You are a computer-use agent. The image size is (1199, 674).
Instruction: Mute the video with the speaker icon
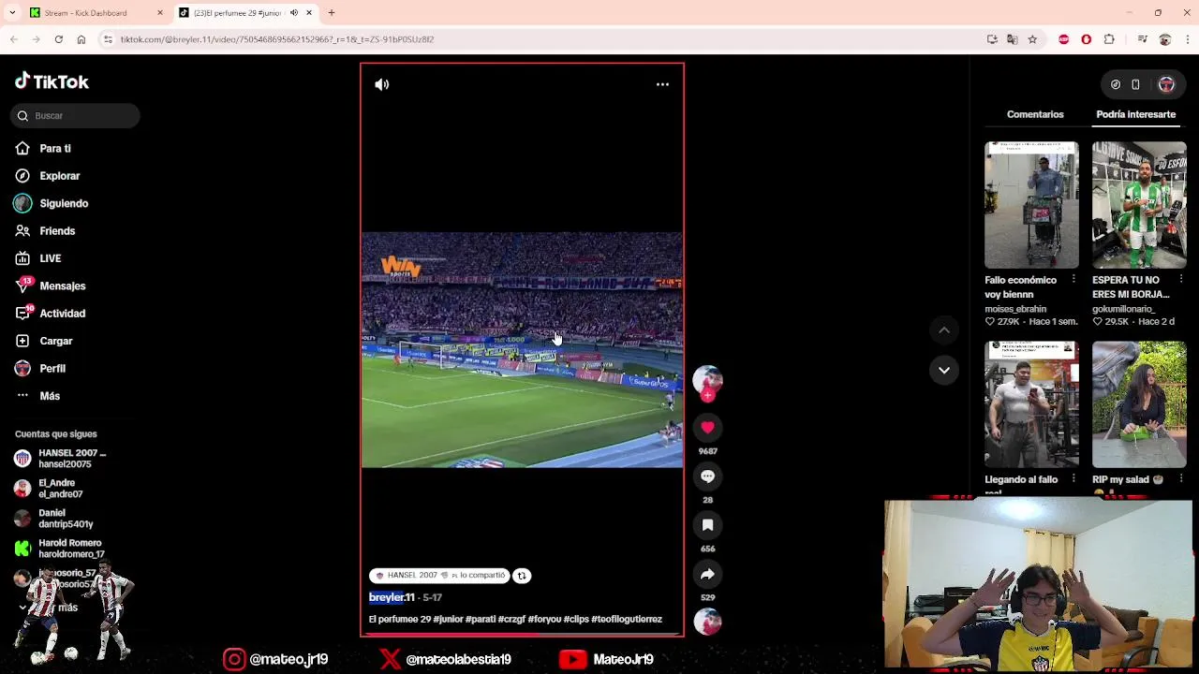pos(381,84)
